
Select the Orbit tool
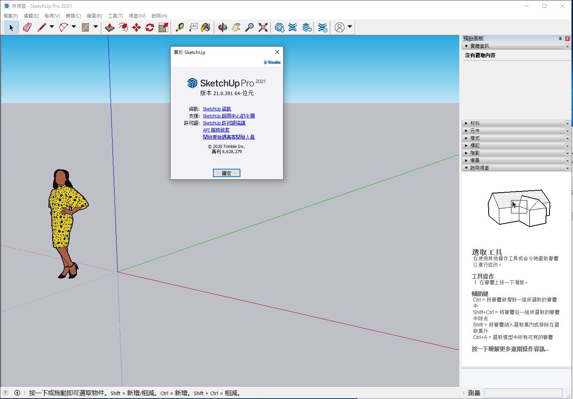pyautogui.click(x=223, y=27)
